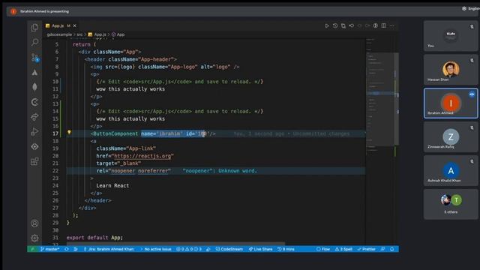
Task: Click the Run Code play icon in editor toolbar
Action: tap(327, 25)
